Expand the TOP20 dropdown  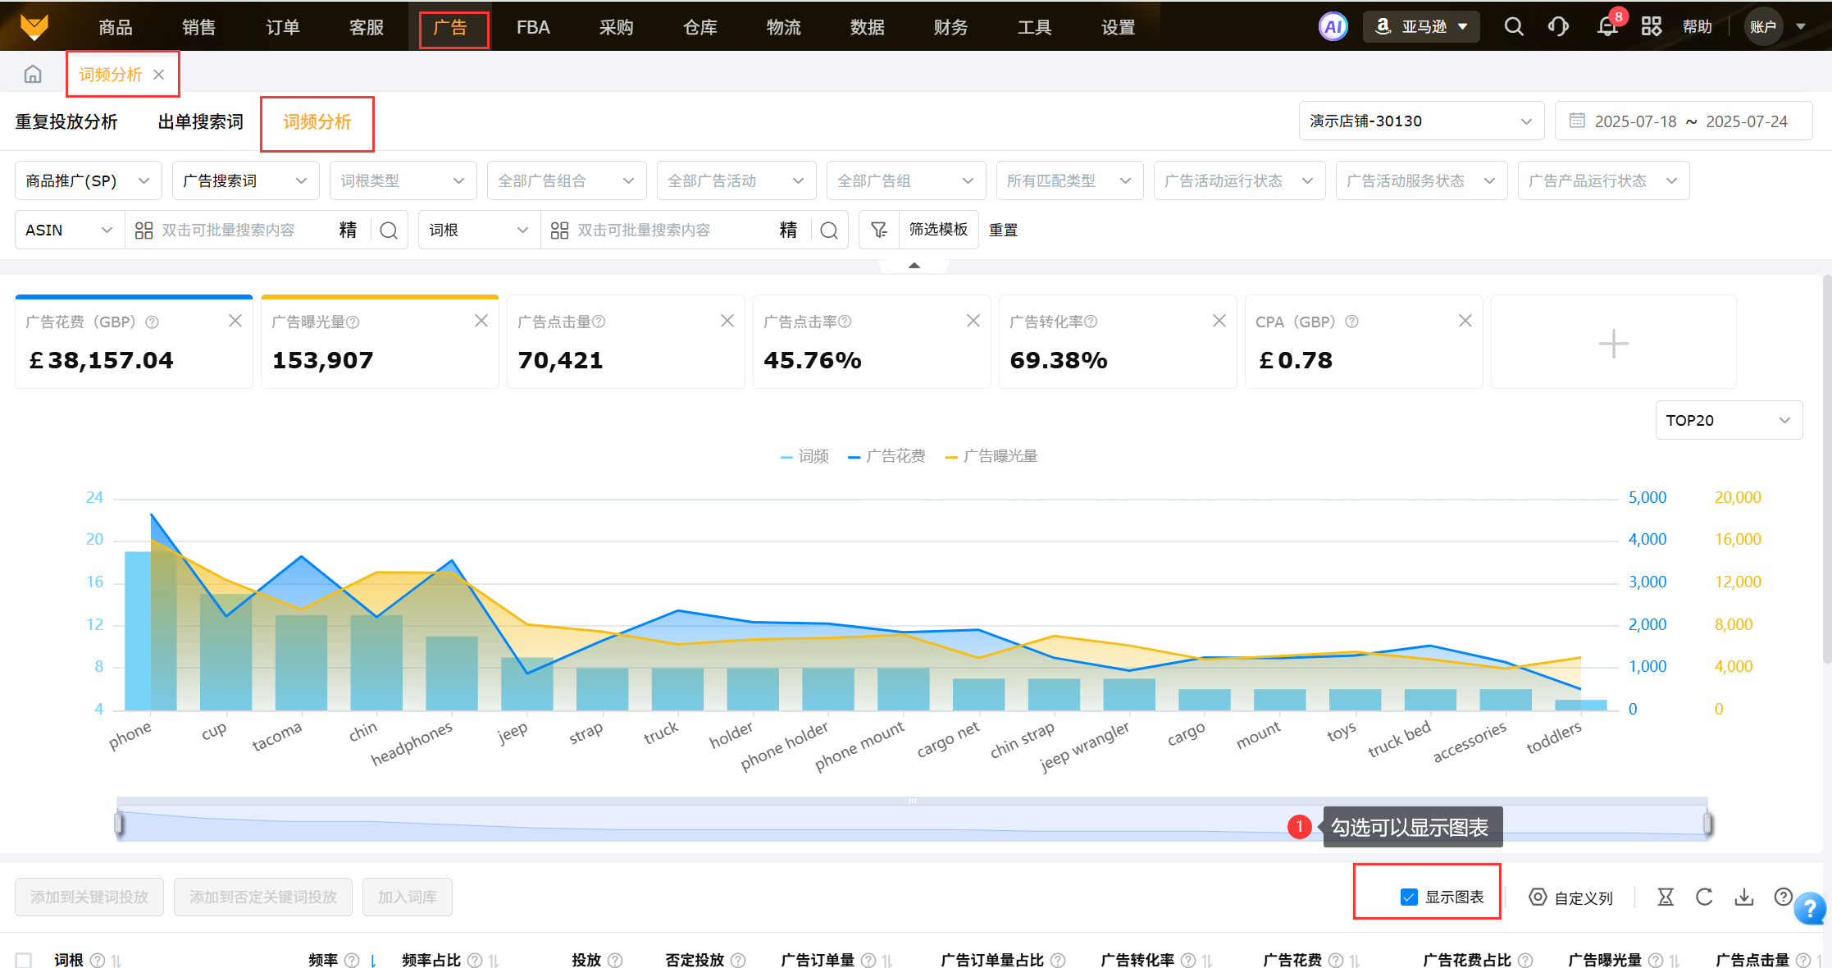(x=1728, y=420)
